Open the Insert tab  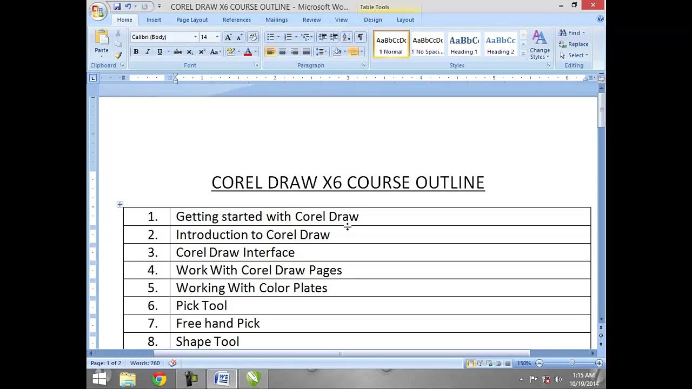(x=154, y=19)
